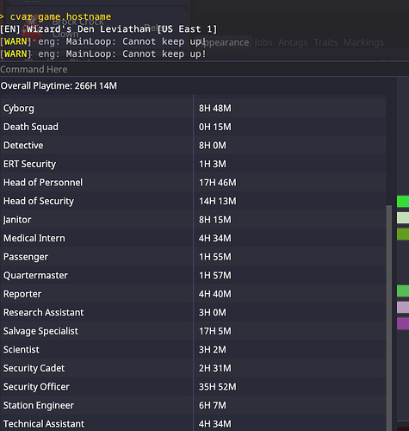The image size is (409, 431).
Task: Click the Overall Playtime label
Action: [59, 85]
